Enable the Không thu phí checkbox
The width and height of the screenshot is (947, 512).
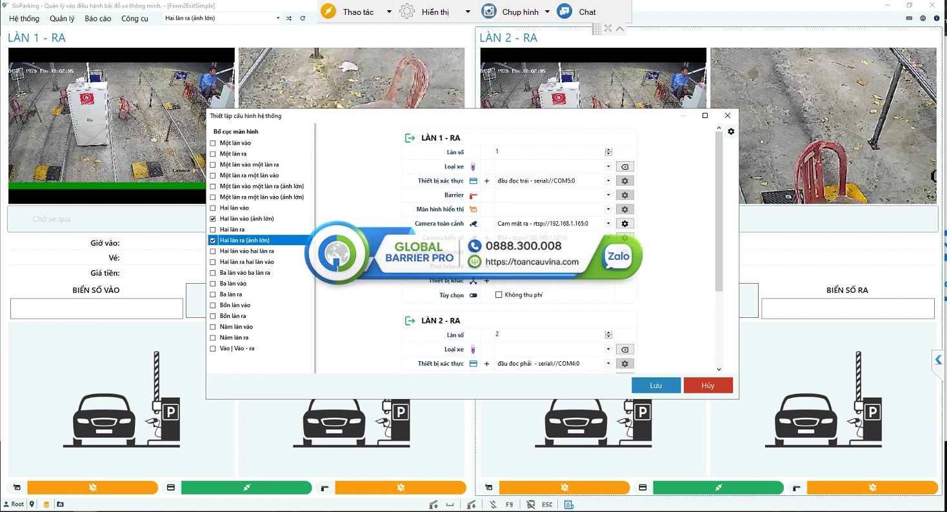pyautogui.click(x=499, y=295)
